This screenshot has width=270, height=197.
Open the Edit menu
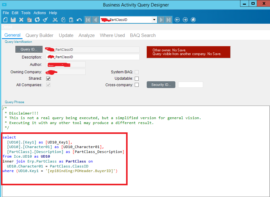pyautogui.click(x=15, y=13)
